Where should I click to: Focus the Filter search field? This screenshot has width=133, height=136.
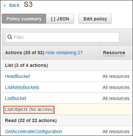[62, 37]
